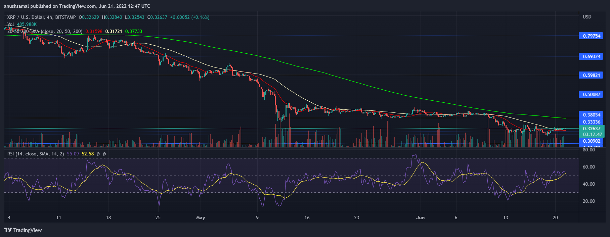
Task: Click the date 25 on time axis
Action: click(158, 218)
